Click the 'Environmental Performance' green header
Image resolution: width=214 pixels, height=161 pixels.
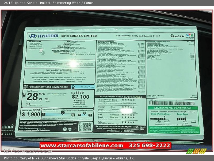(x=173, y=108)
